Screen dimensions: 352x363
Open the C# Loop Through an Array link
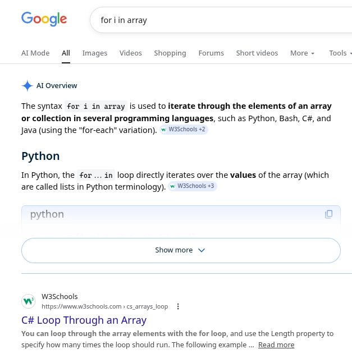(x=84, y=320)
